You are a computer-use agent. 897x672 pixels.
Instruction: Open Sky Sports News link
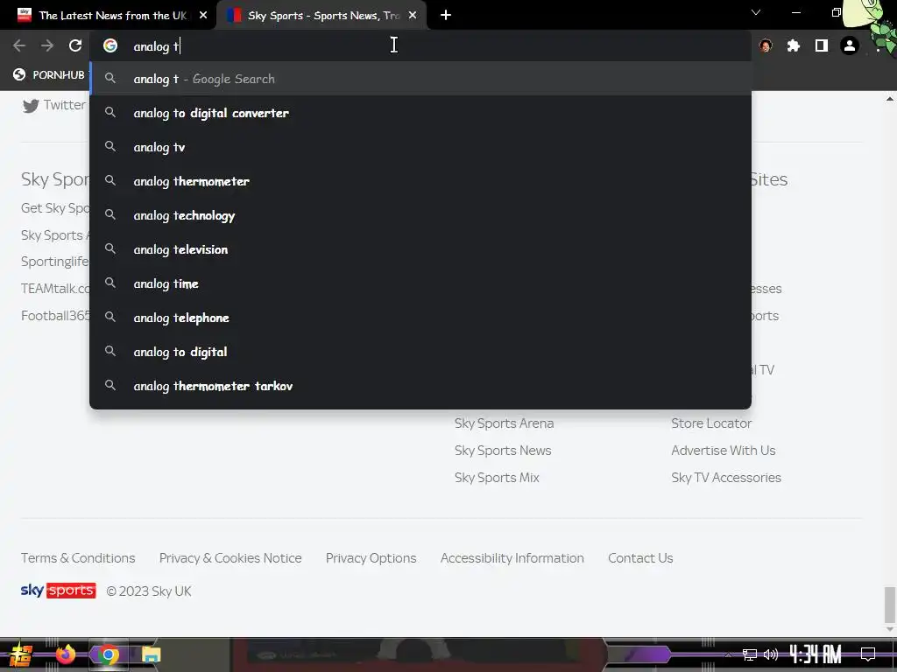point(503,451)
